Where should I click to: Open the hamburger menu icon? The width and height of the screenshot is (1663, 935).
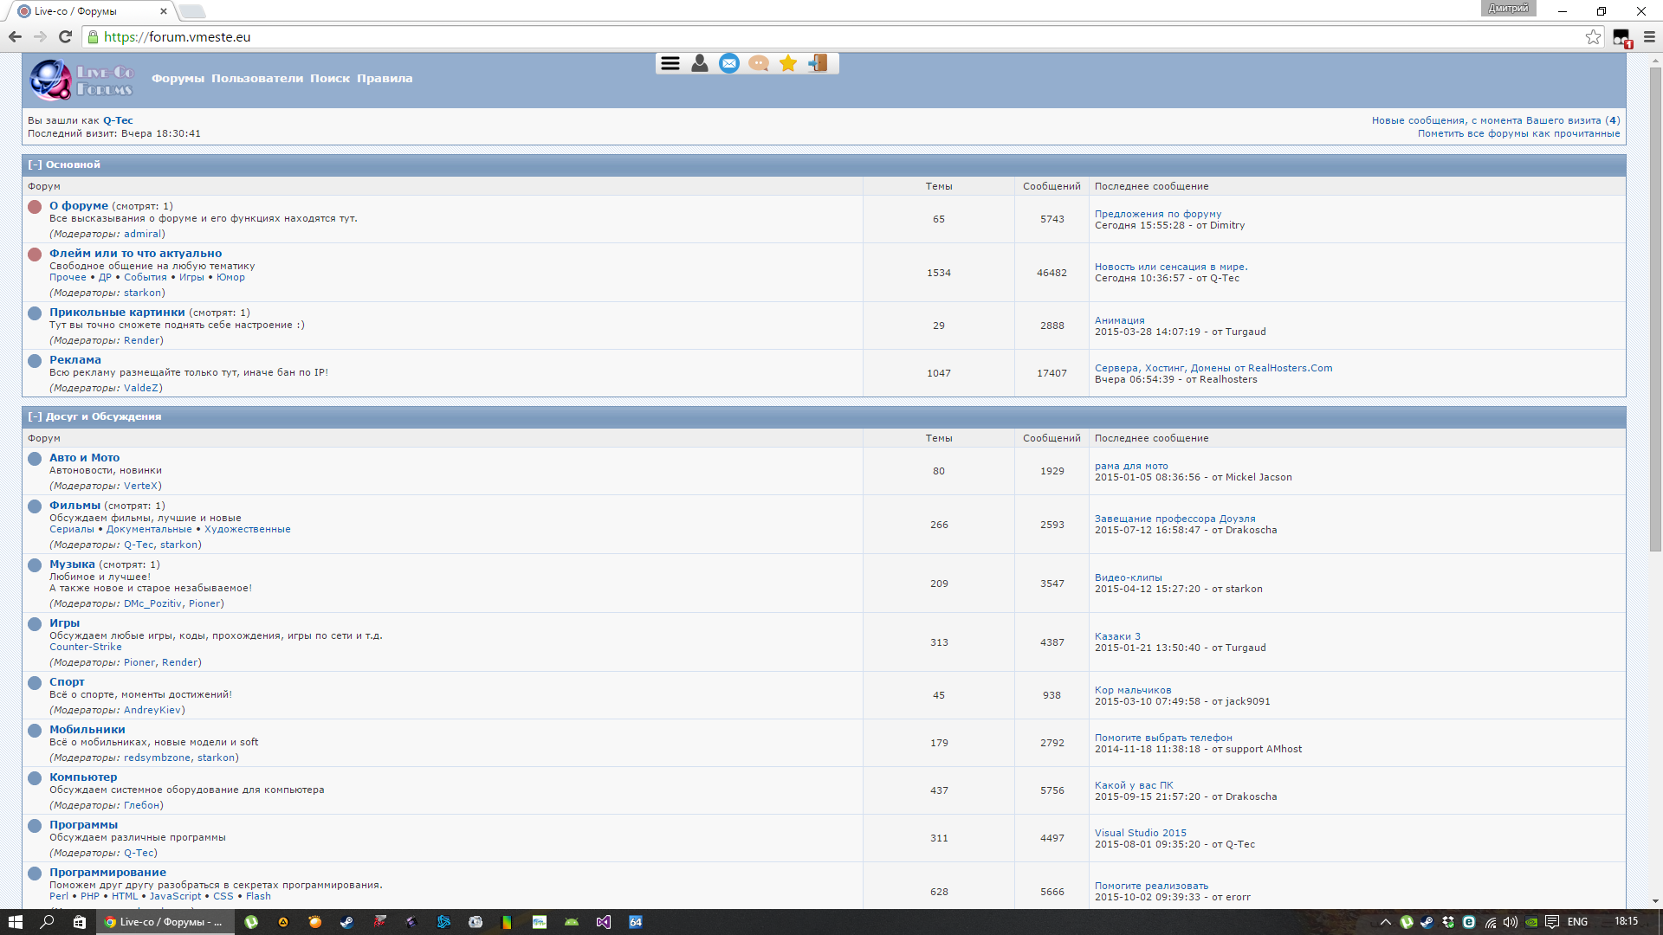pos(670,63)
